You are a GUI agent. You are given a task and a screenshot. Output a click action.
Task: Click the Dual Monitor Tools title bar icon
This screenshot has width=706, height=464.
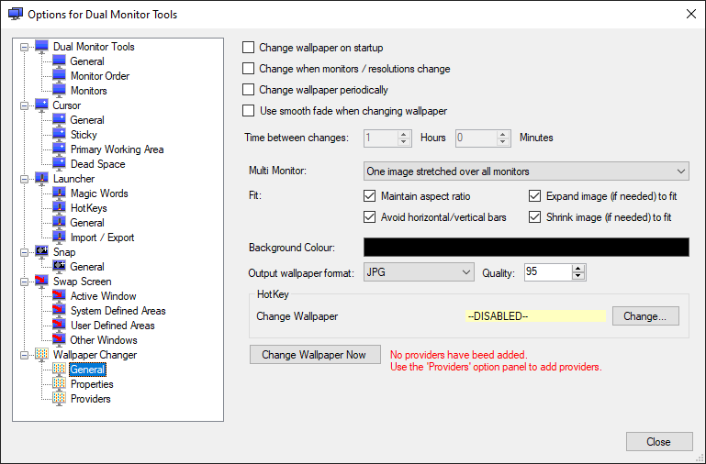(16, 14)
